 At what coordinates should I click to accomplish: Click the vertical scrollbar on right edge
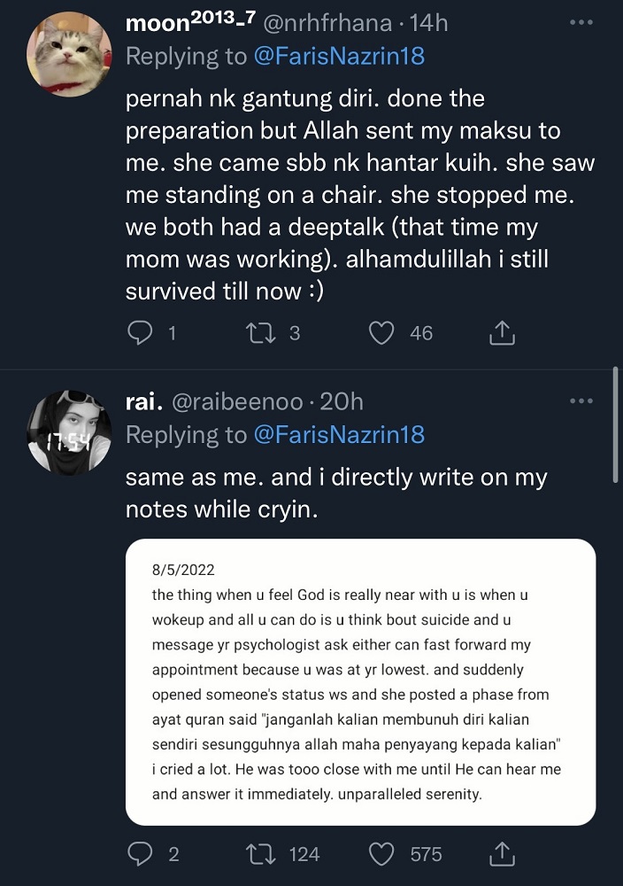click(x=616, y=425)
